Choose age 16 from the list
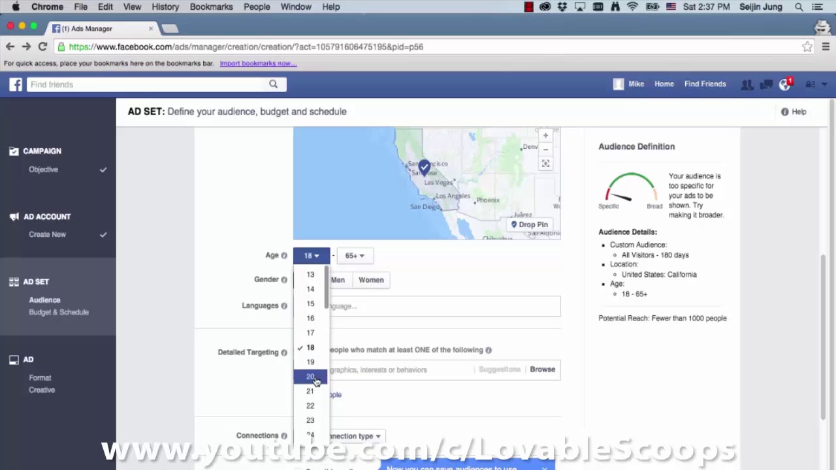This screenshot has width=836, height=470. pos(310,319)
